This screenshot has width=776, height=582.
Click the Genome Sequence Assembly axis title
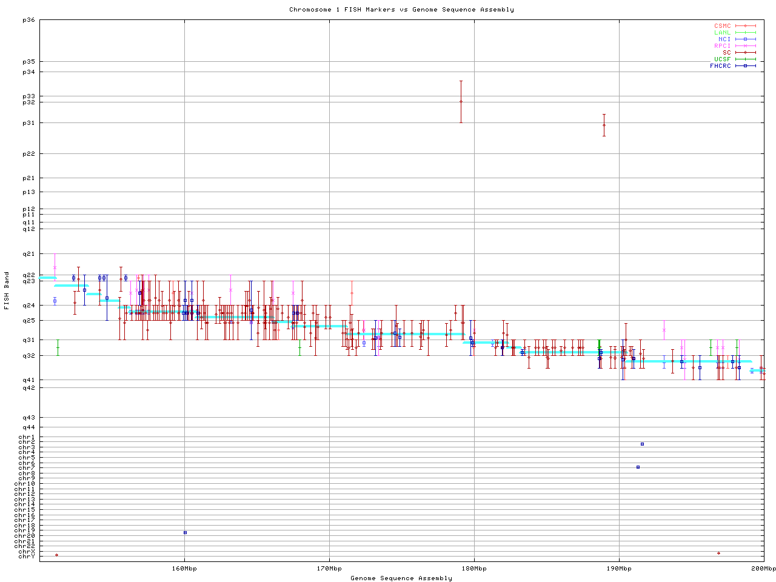pyautogui.click(x=401, y=578)
